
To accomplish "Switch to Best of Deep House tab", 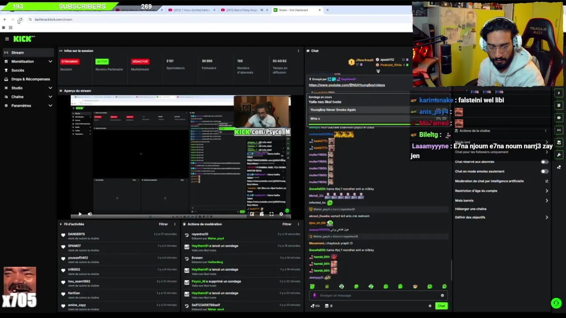I will (241, 10).
